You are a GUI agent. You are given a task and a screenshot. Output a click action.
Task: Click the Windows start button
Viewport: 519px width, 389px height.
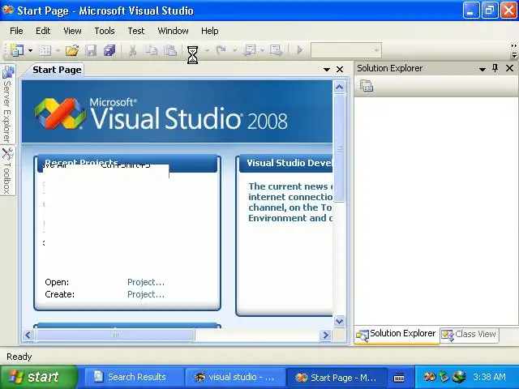pyautogui.click(x=38, y=377)
